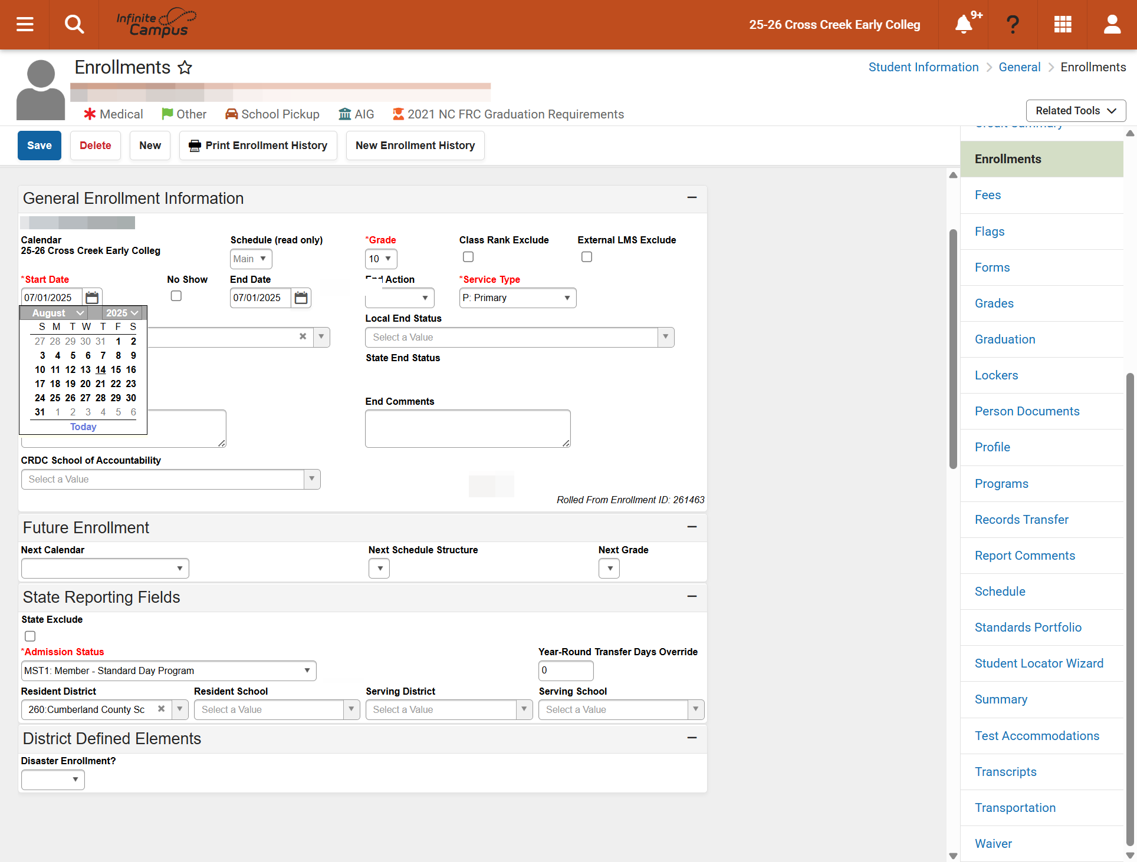Click the Print Enrollment History button
Image resolution: width=1137 pixels, height=862 pixels.
pos(258,146)
